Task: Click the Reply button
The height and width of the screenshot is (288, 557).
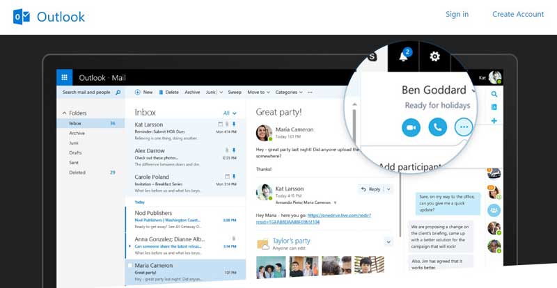Action: click(370, 189)
